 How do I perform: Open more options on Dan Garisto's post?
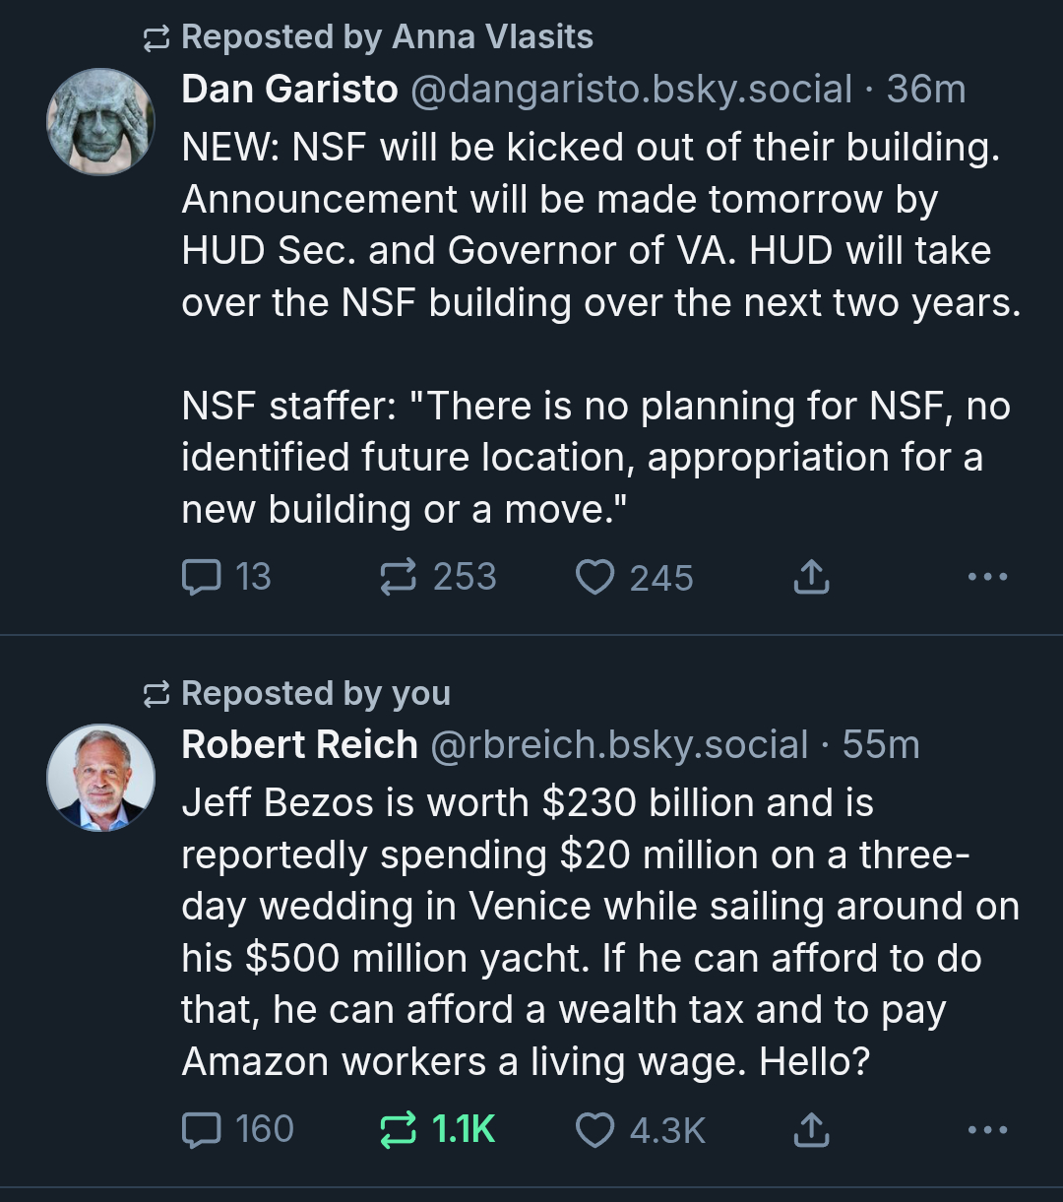coord(987,577)
